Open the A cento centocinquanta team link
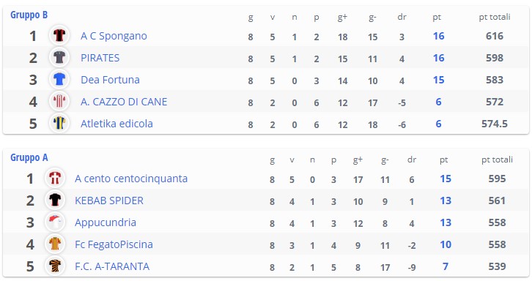The image size is (532, 281). 131,179
